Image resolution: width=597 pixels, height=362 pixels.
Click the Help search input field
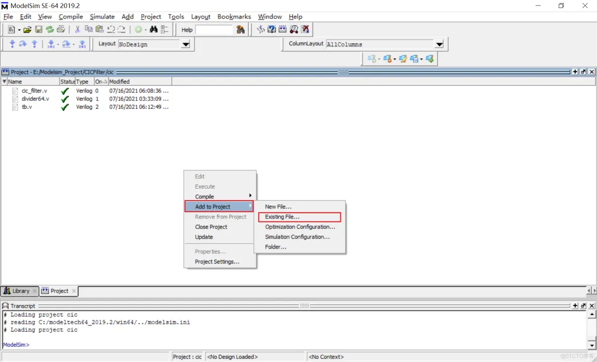point(214,30)
